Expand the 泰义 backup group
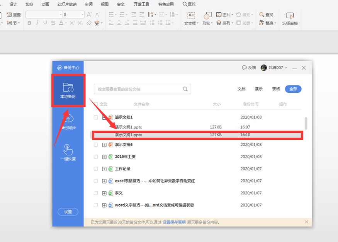The image size is (338, 242). (104, 193)
